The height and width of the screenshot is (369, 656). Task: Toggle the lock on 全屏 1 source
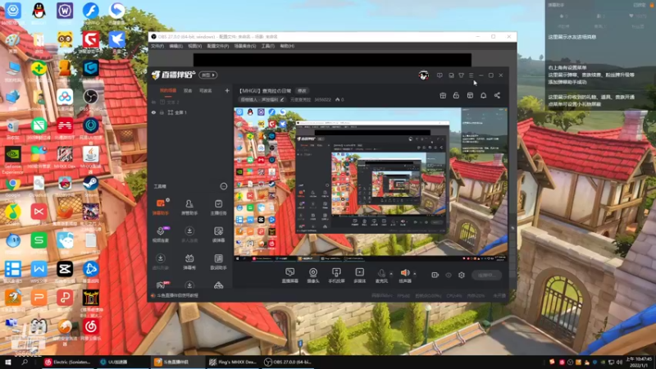[162, 112]
